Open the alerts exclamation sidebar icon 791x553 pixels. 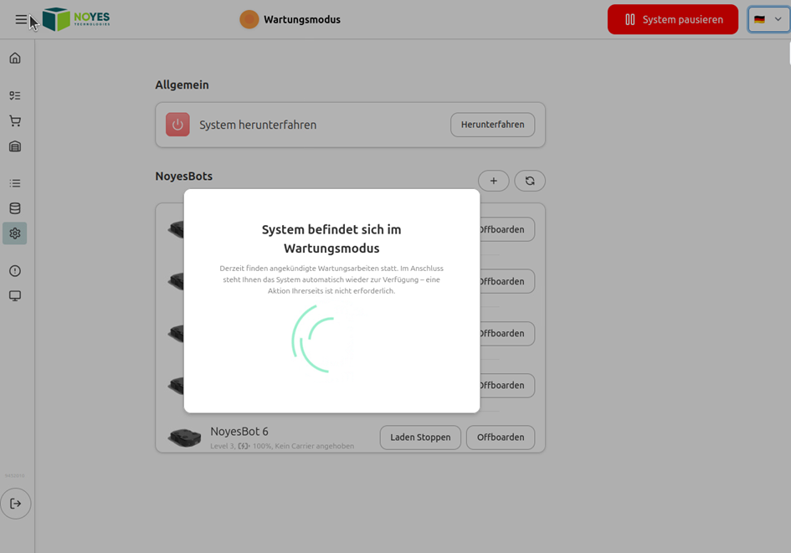point(15,271)
